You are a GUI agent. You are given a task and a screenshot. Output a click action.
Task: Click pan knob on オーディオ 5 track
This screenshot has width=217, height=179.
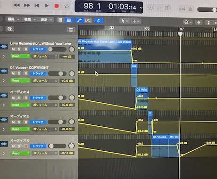pos(72,122)
